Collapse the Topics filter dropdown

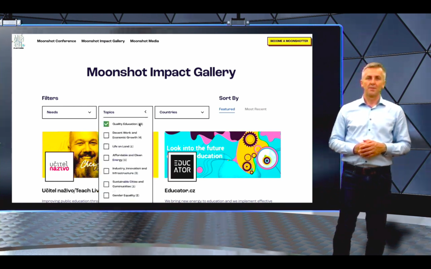tap(125, 112)
